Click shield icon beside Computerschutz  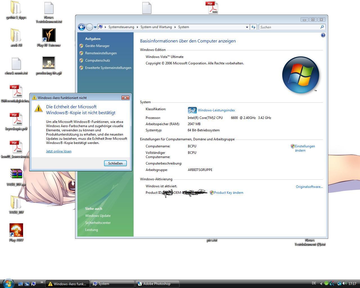[81, 60]
